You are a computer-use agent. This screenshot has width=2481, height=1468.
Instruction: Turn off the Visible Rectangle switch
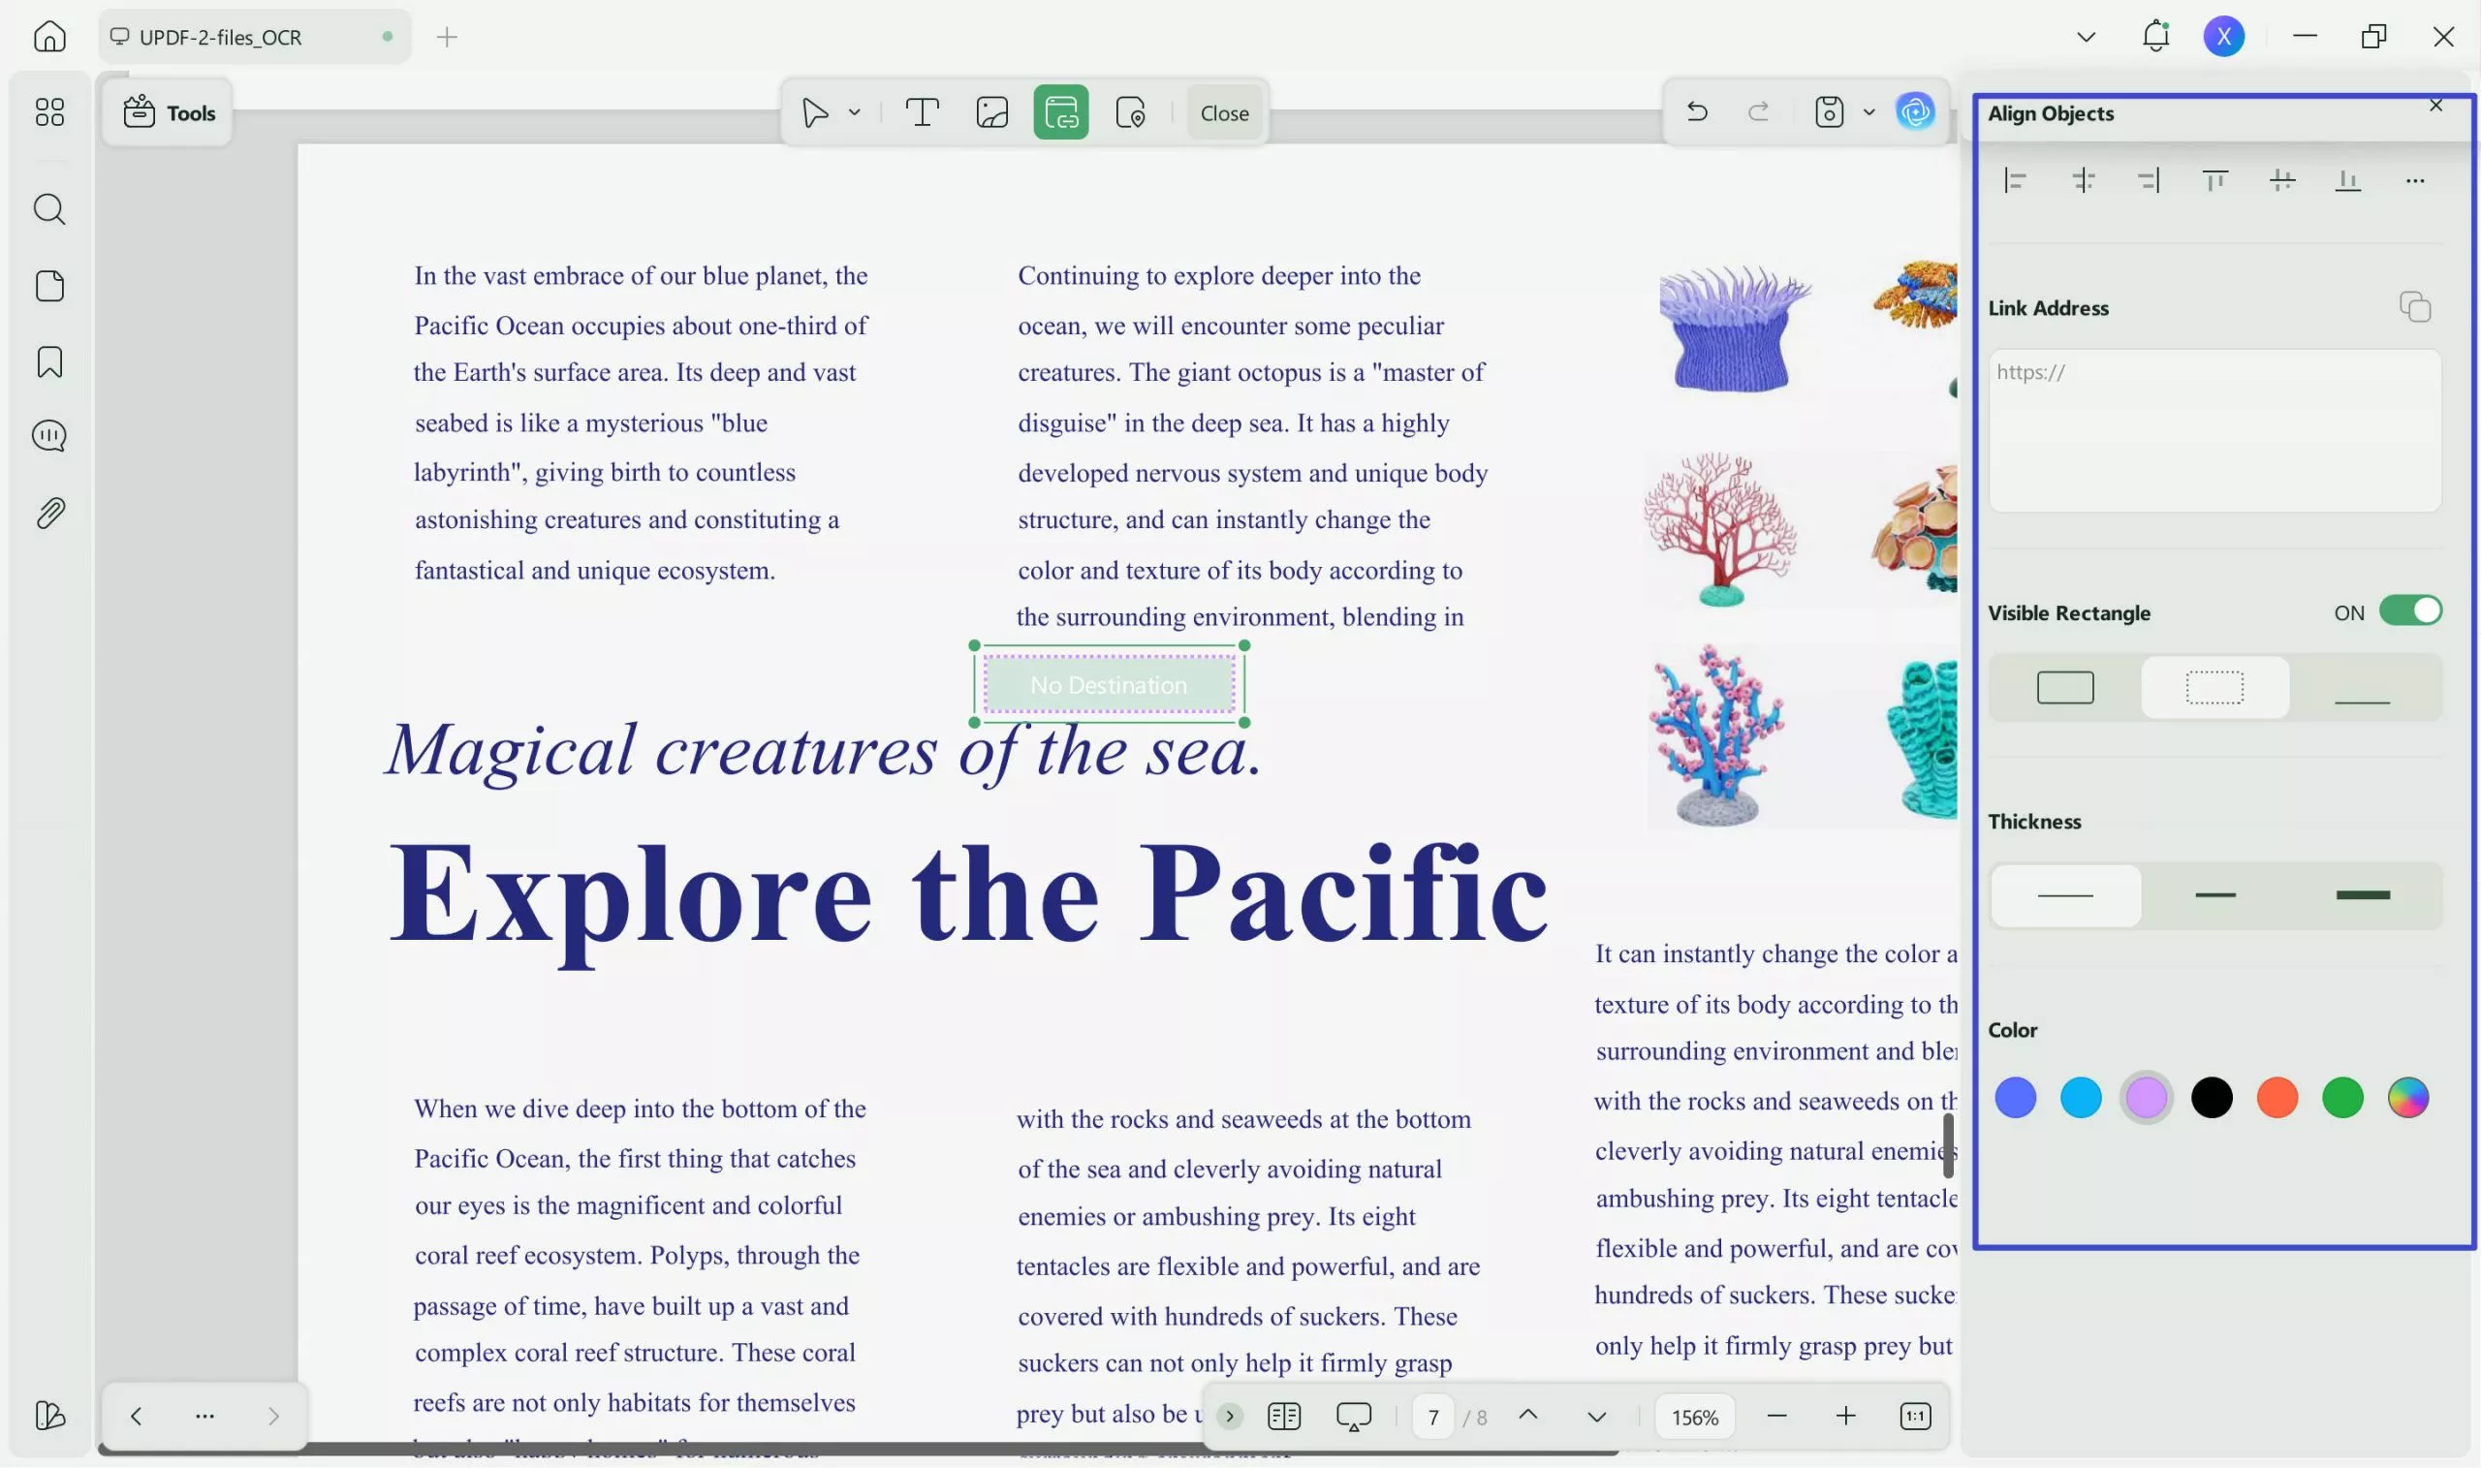point(2410,611)
